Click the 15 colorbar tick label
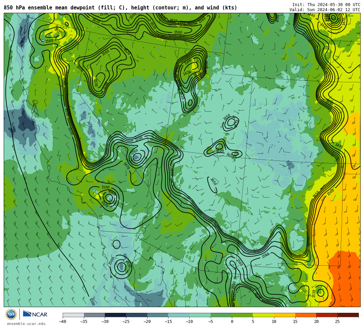364x328 pixels. (295, 322)
